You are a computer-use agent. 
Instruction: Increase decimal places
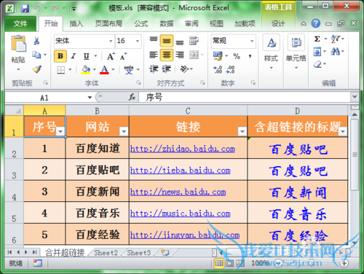coord(218,70)
